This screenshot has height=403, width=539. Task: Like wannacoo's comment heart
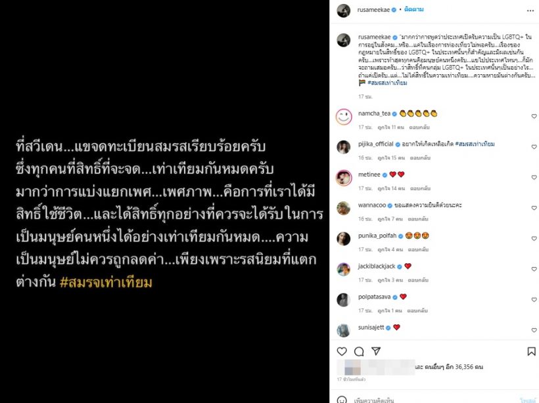coord(534,208)
